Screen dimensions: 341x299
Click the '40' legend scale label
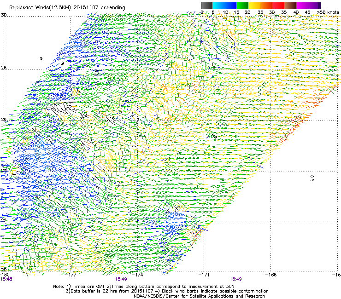tap(296, 12)
